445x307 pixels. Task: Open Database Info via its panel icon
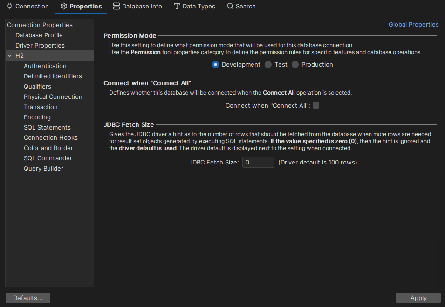pos(115,6)
